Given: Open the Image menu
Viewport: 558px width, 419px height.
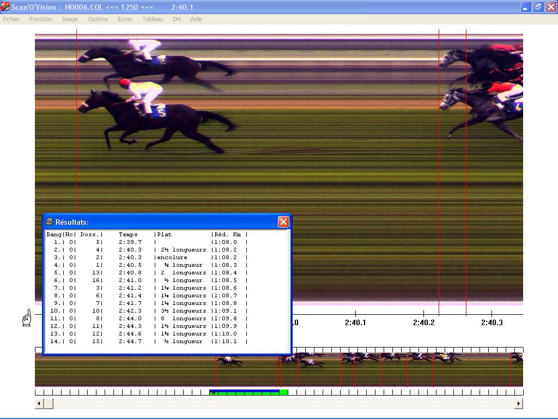Looking at the screenshot, I should click(x=70, y=19).
